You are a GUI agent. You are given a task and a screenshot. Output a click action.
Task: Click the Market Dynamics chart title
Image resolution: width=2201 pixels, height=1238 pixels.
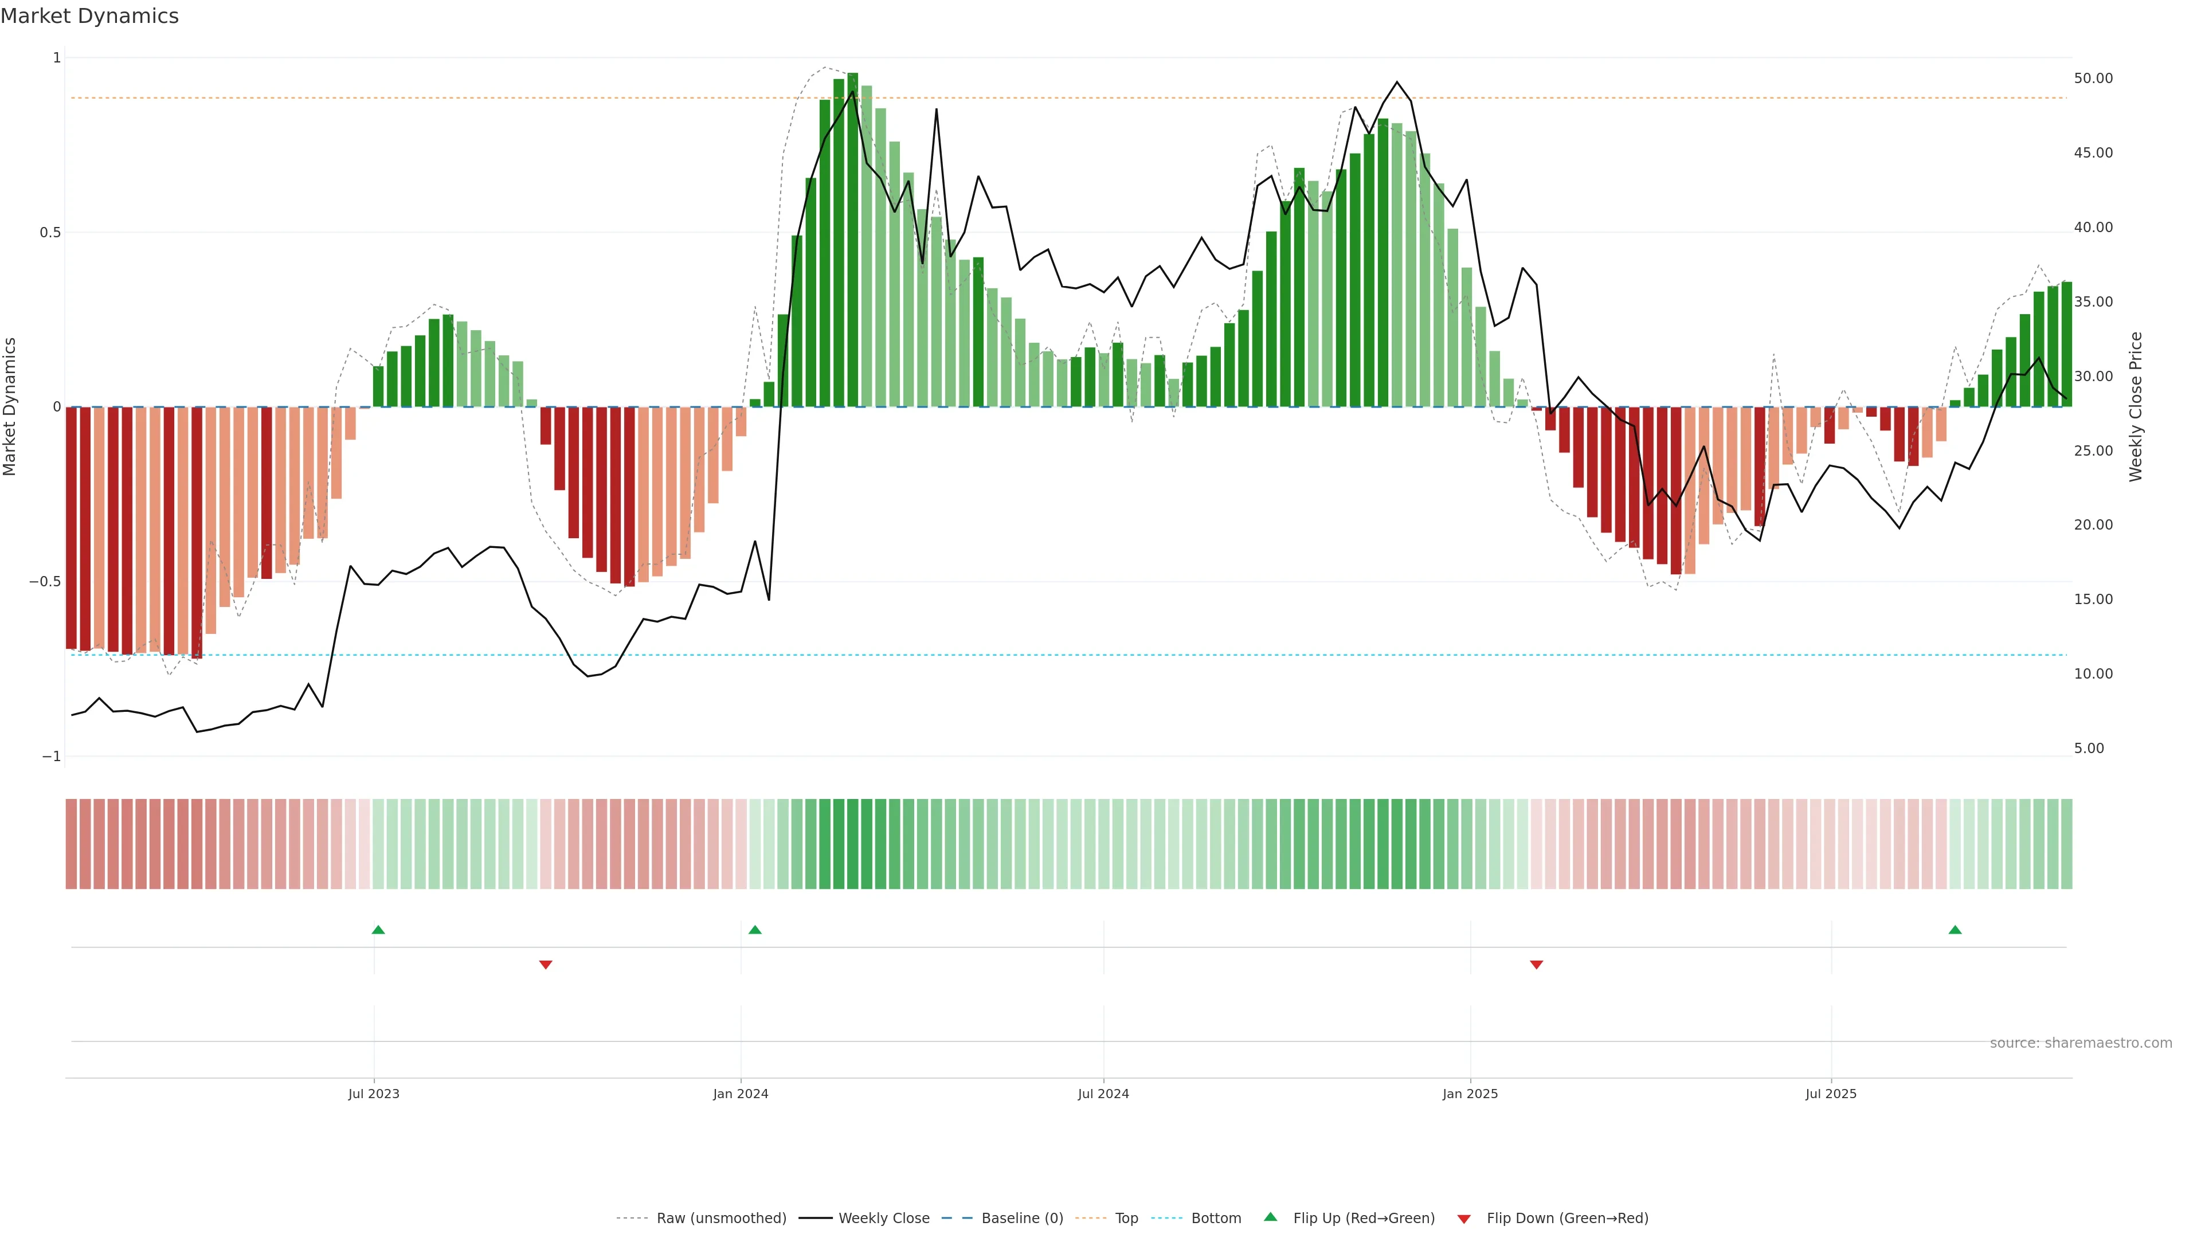[x=90, y=16]
